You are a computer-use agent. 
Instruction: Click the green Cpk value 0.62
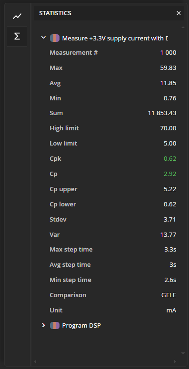(x=170, y=159)
